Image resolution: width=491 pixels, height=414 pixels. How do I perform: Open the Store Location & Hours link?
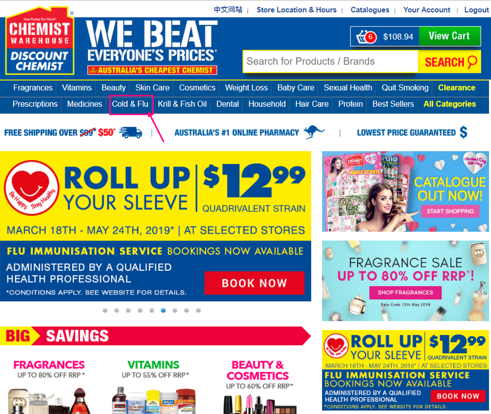click(296, 10)
